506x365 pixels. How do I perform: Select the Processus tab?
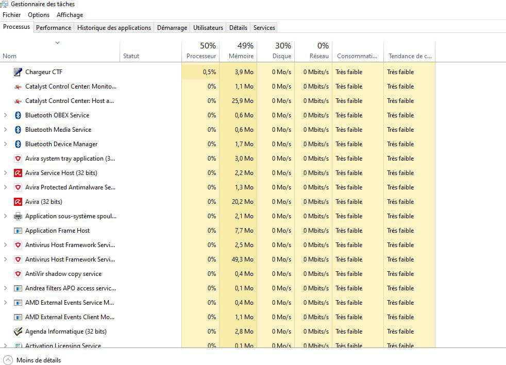tap(16, 27)
